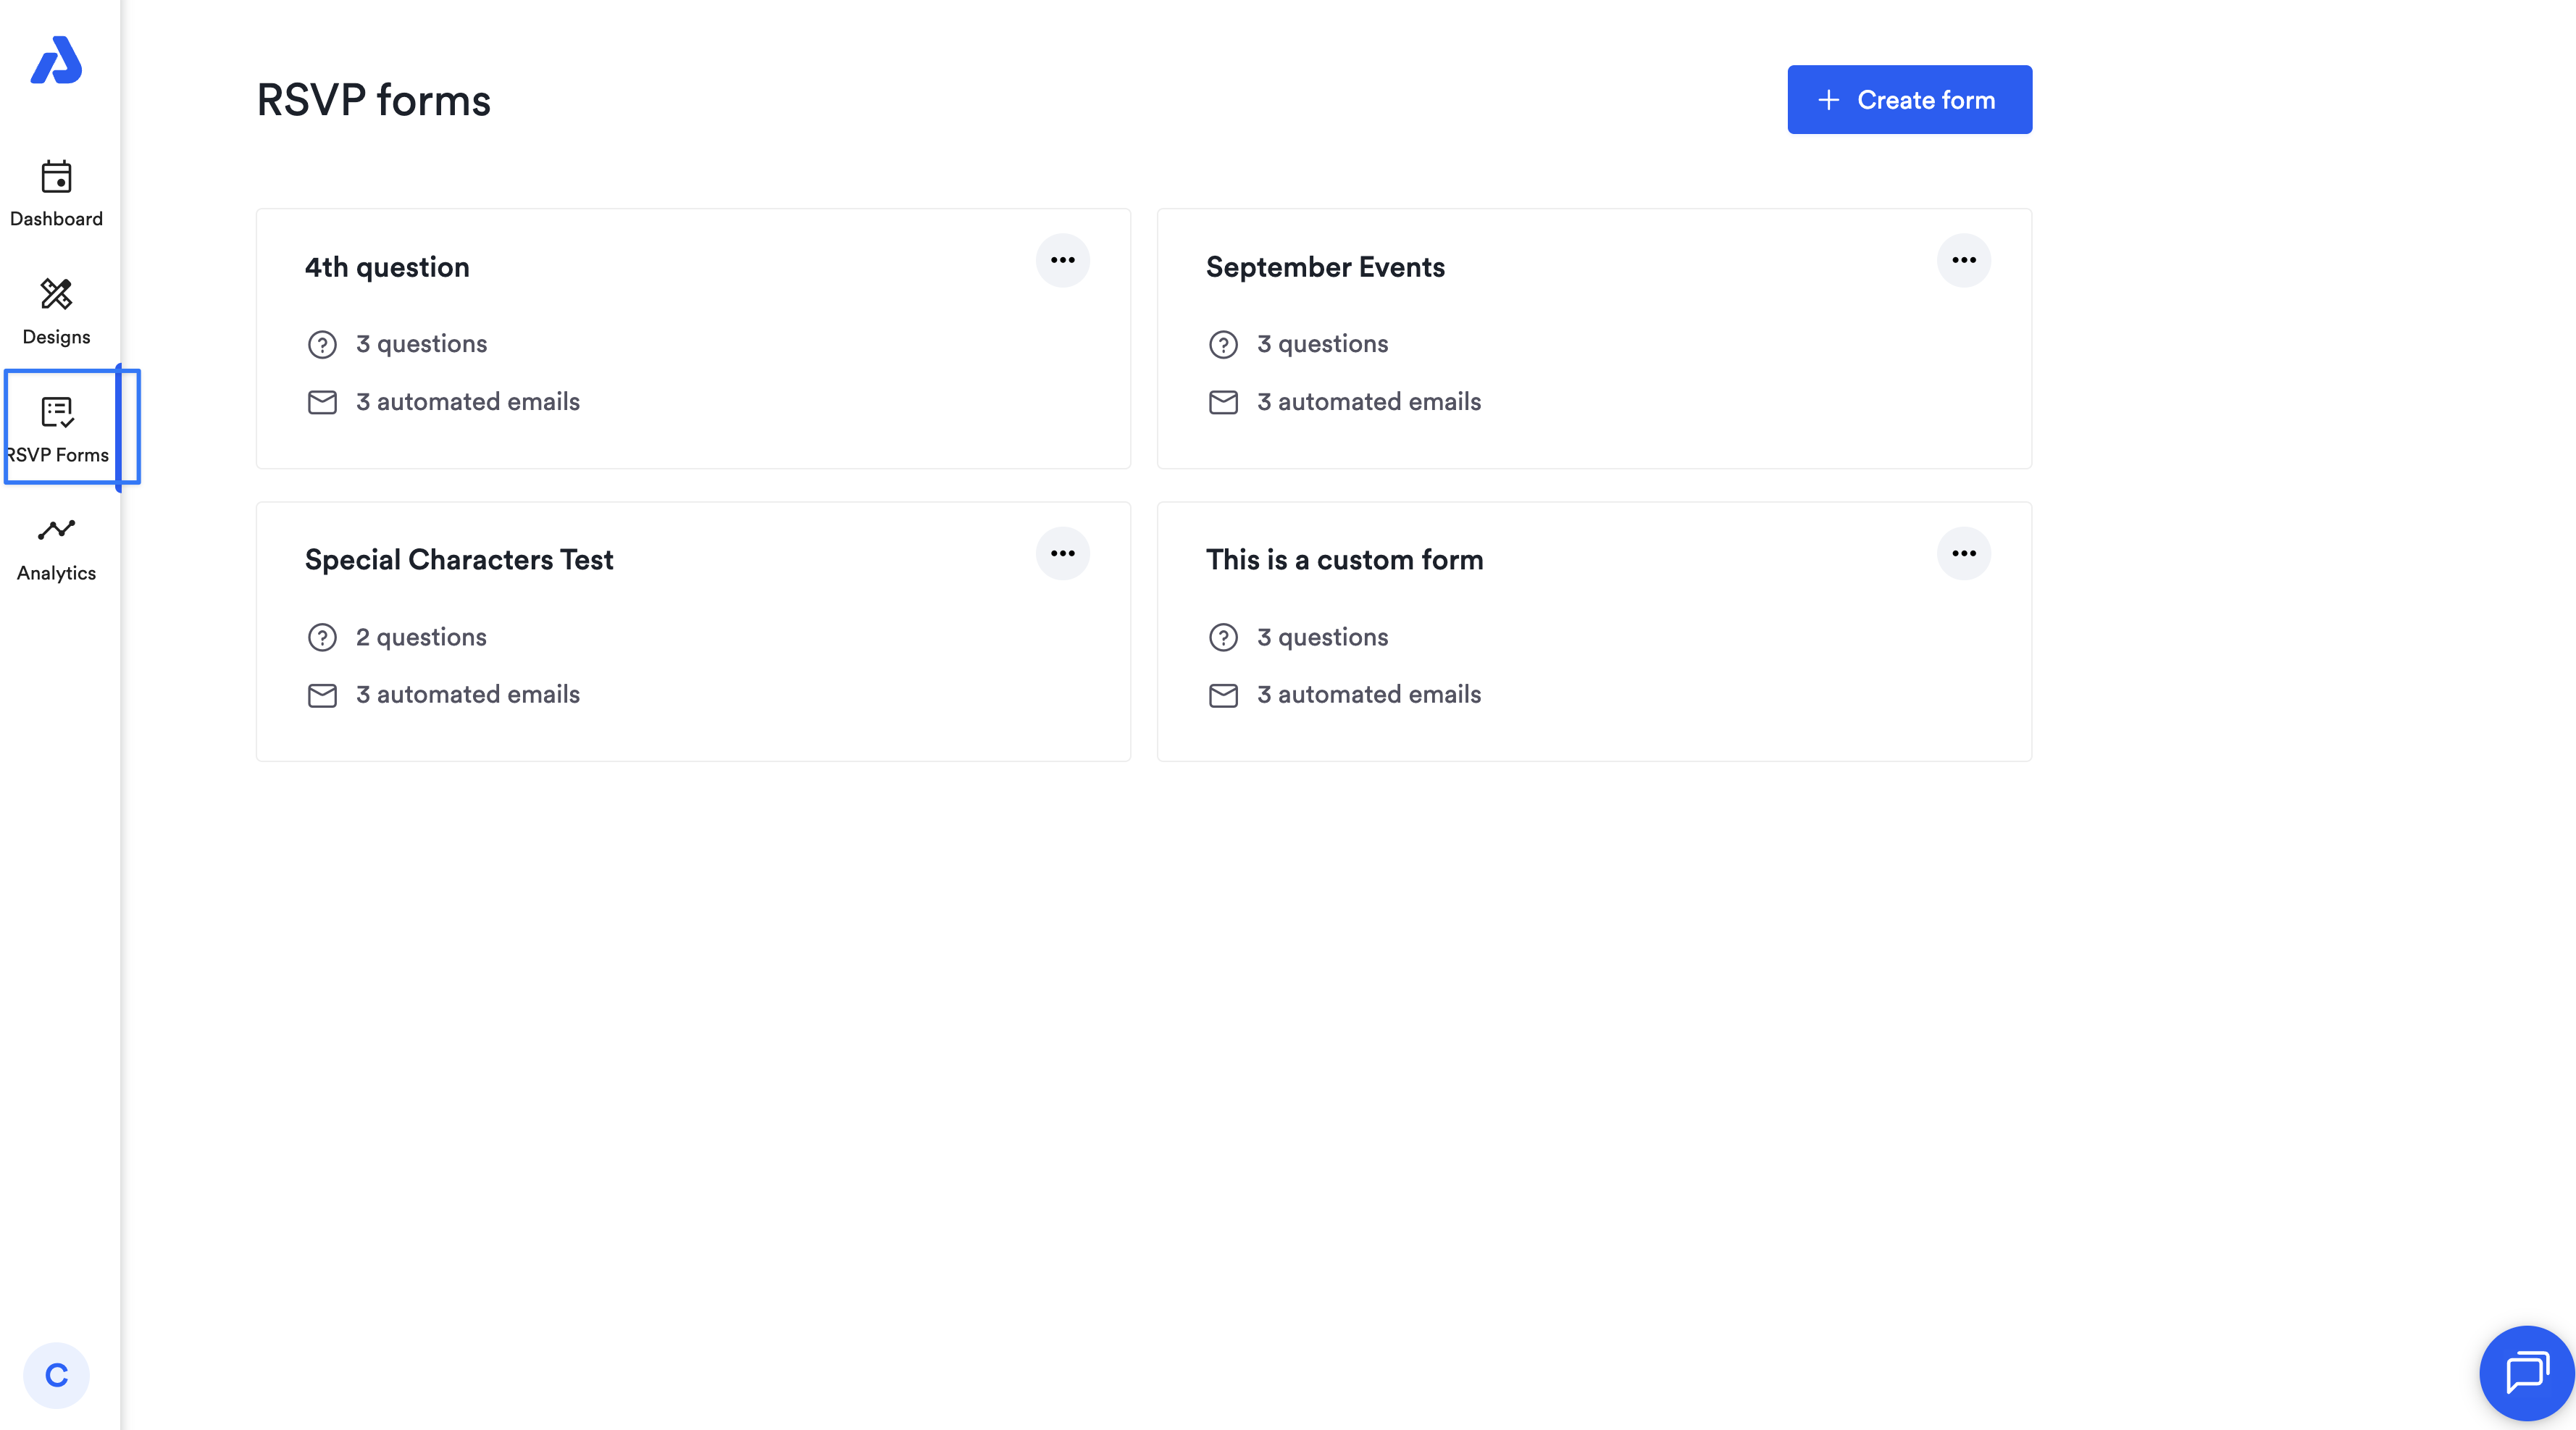Click the app logo in the sidebar
The height and width of the screenshot is (1430, 2576).
(56, 60)
